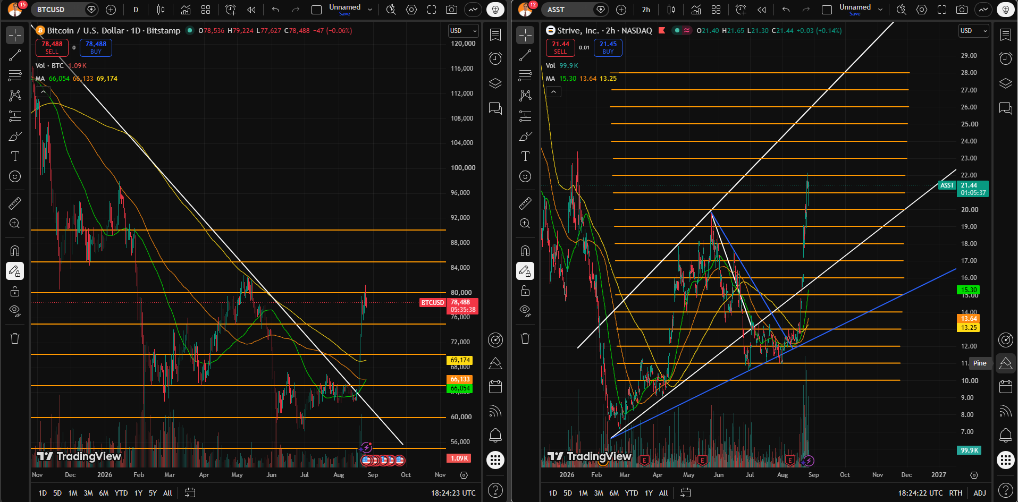Select the brush tool in BTCUSD window
The width and height of the screenshot is (1018, 502).
click(x=15, y=136)
